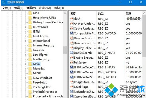Select the FullScreen value name
The height and width of the screenshot is (98, 146).
[x=81, y=62]
